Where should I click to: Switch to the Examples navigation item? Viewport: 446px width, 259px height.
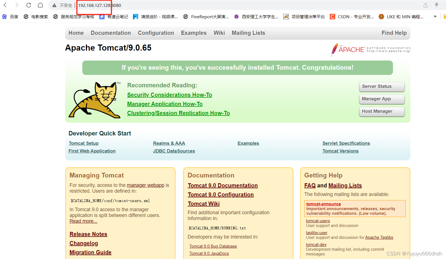coord(194,33)
